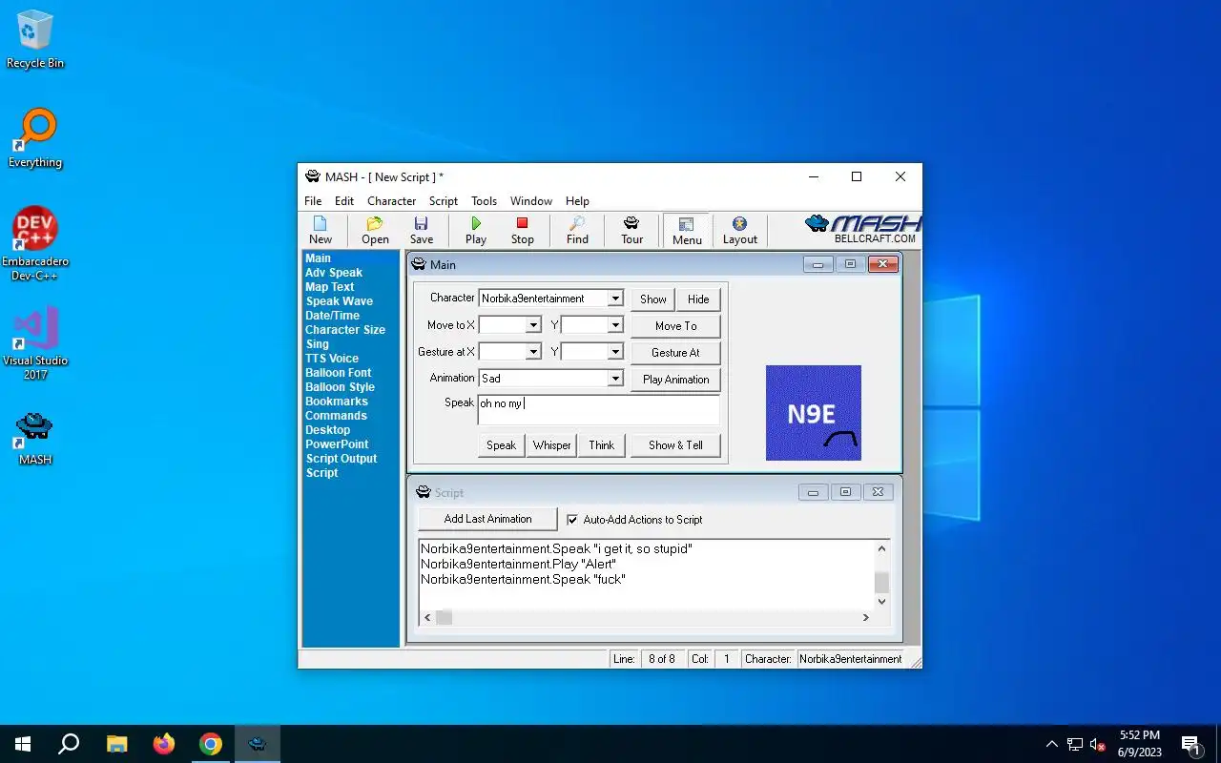Click the Think button
The width and height of the screenshot is (1221, 763).
(x=602, y=444)
